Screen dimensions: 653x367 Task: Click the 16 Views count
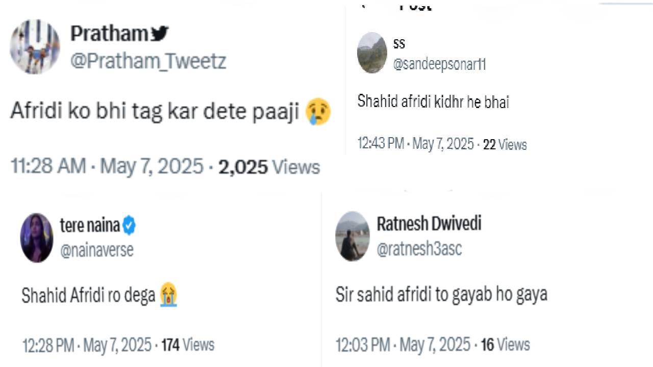point(505,345)
